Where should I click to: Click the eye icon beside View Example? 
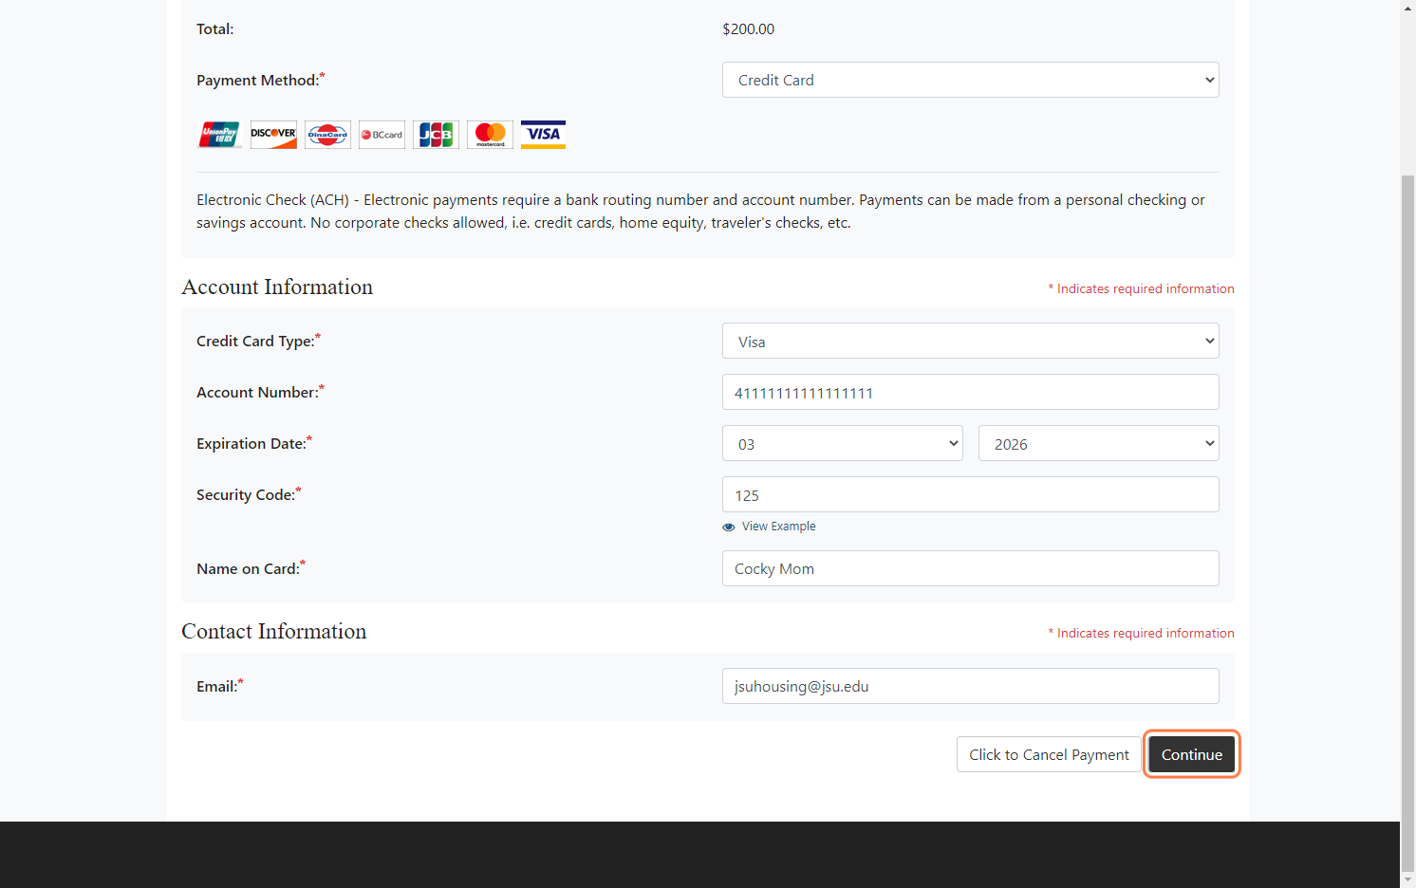[729, 527]
